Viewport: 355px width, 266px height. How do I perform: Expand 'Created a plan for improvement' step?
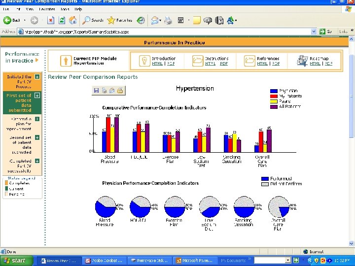[x=37, y=119]
